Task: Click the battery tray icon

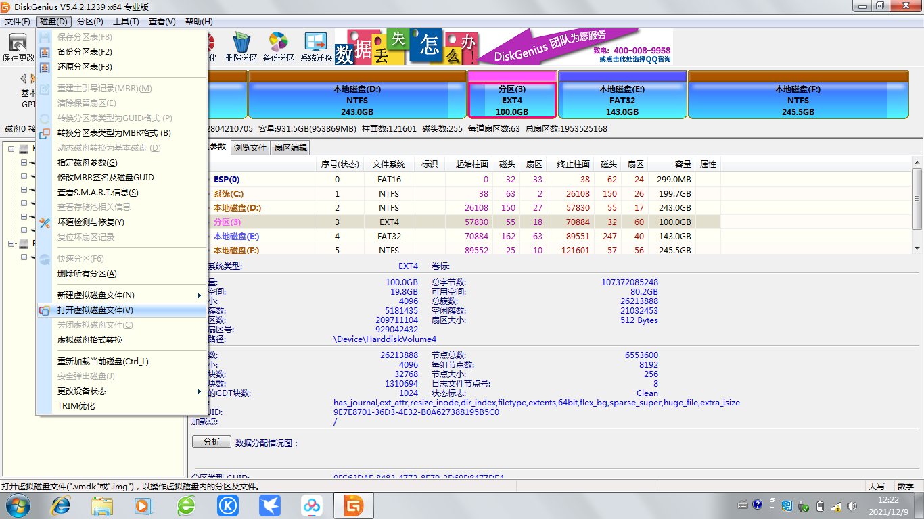Action: coord(820,505)
